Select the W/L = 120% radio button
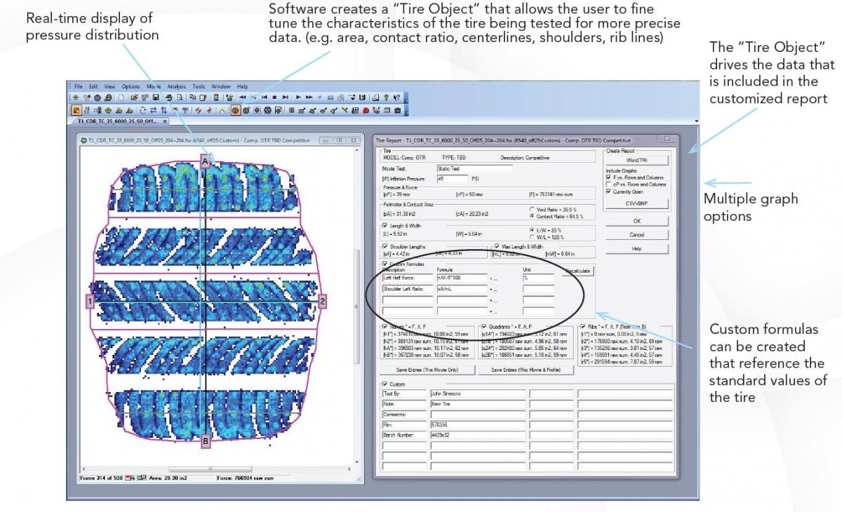The height and width of the screenshot is (512, 842). 531,237
